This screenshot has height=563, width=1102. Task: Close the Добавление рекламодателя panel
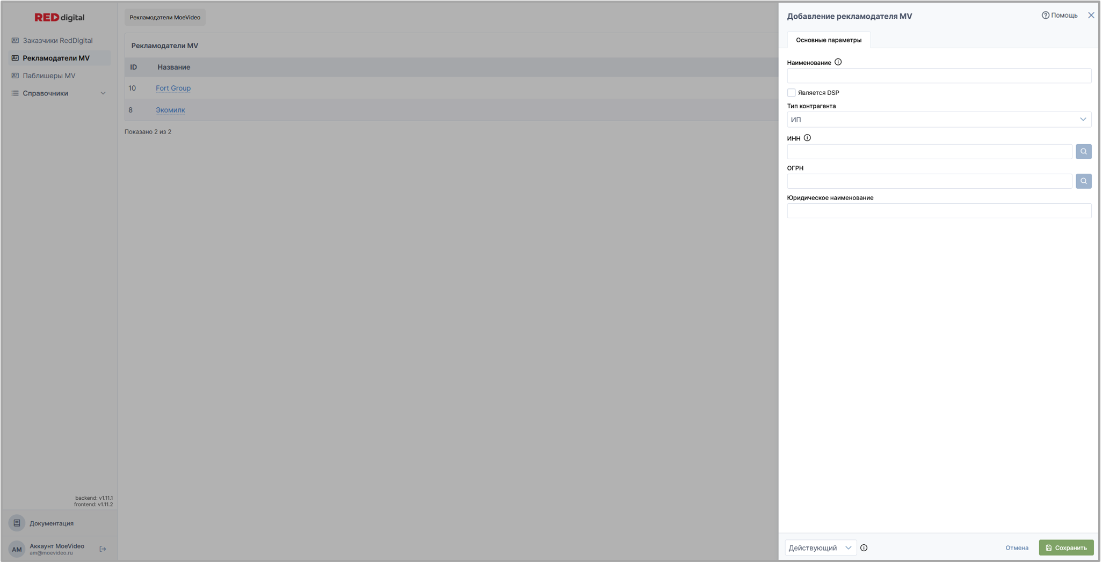[1091, 16]
